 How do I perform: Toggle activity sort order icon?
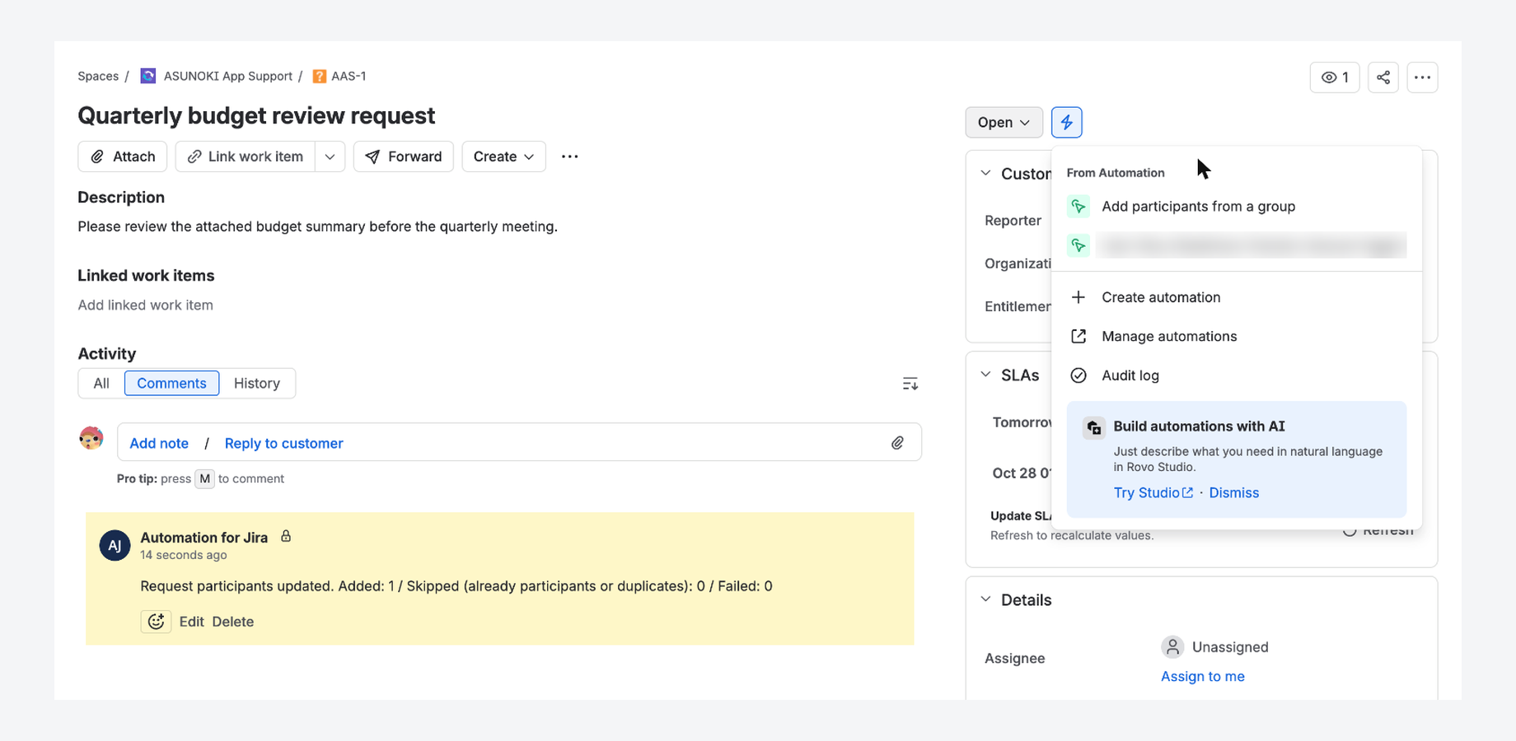click(x=910, y=384)
